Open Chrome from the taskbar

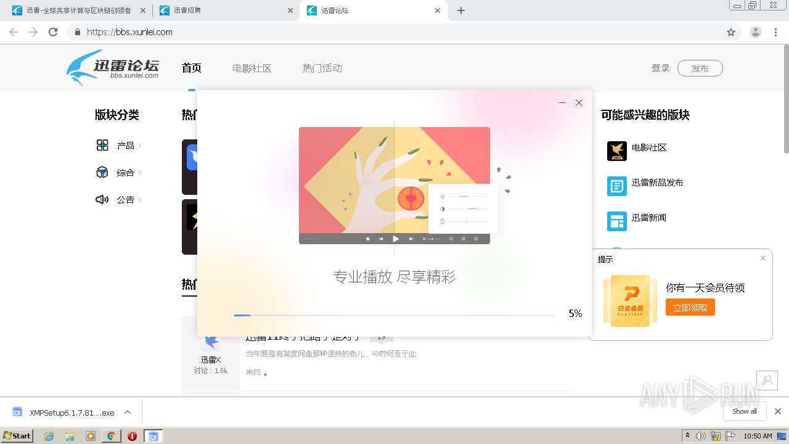111,436
